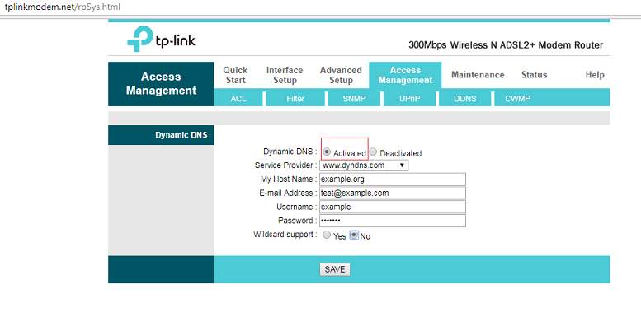Viewport: 641px width, 317px height.
Task: Click the TP-Link logo
Action: click(161, 39)
